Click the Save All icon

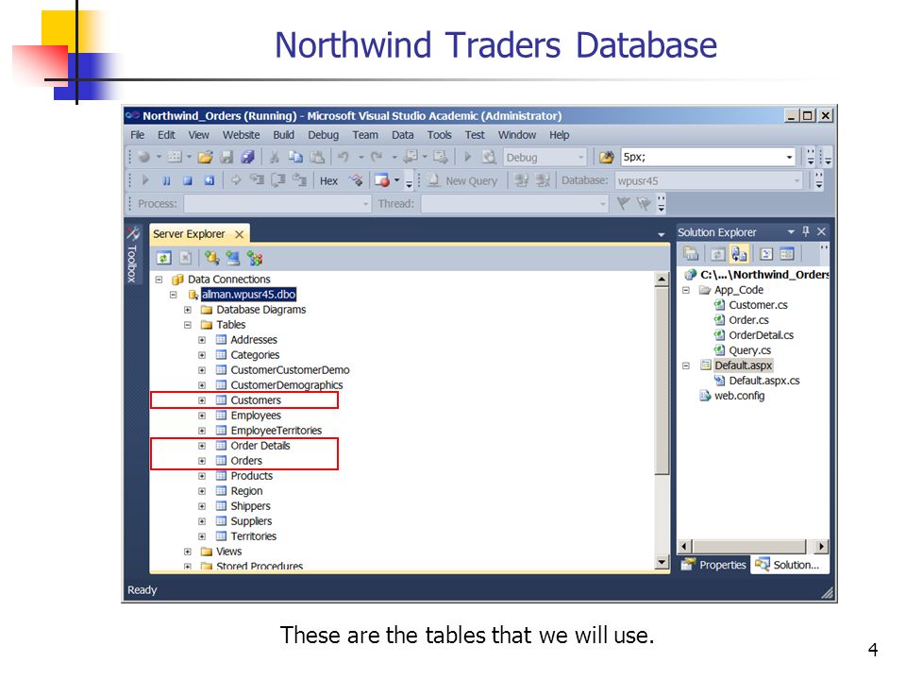coord(248,158)
